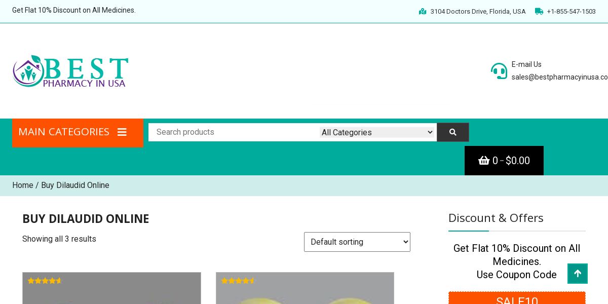Click the star rating on first product

point(45,281)
